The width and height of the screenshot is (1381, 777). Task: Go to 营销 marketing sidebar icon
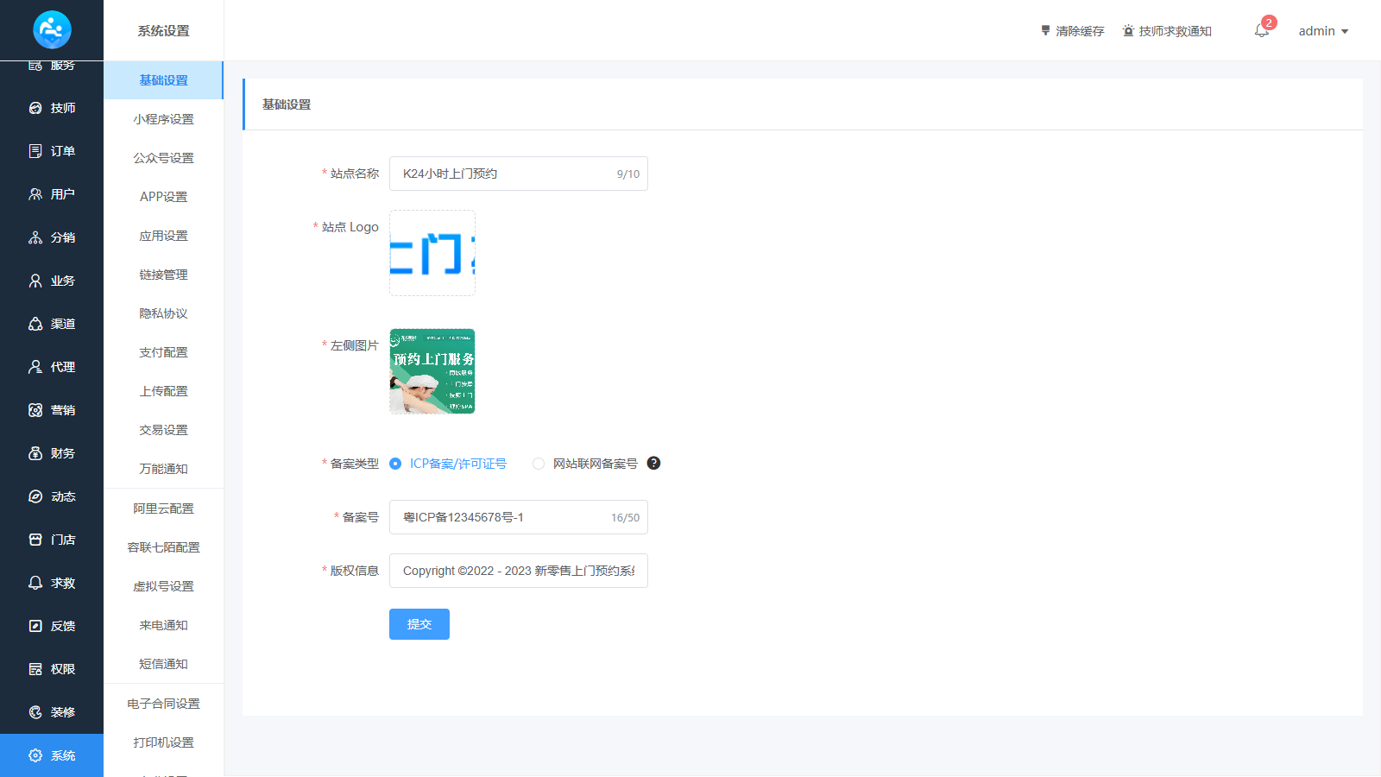point(35,410)
